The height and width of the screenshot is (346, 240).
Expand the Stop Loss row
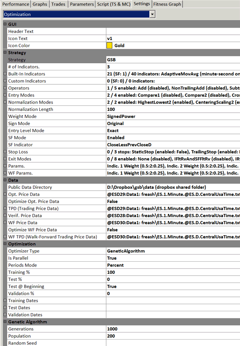point(5,152)
